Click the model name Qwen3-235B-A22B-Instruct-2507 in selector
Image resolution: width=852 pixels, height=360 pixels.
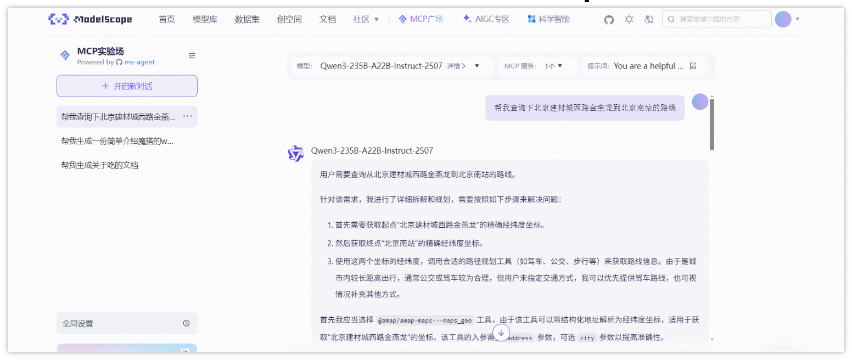pos(381,66)
